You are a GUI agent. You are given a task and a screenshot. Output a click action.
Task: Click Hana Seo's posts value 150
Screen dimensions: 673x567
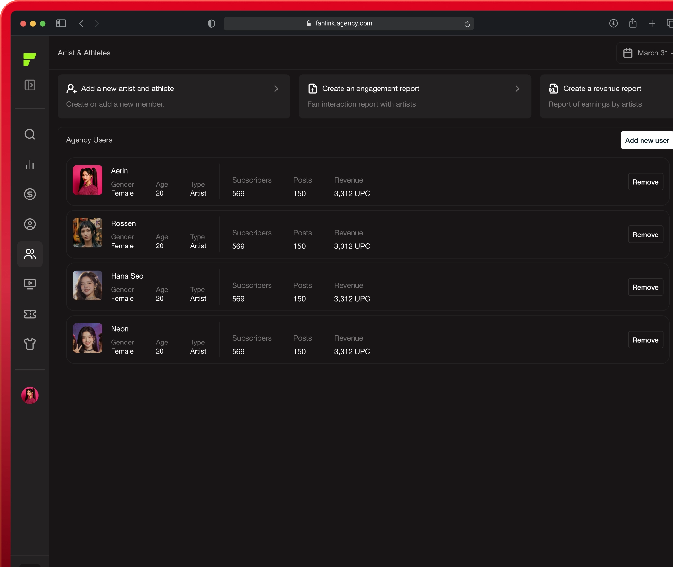(x=299, y=299)
